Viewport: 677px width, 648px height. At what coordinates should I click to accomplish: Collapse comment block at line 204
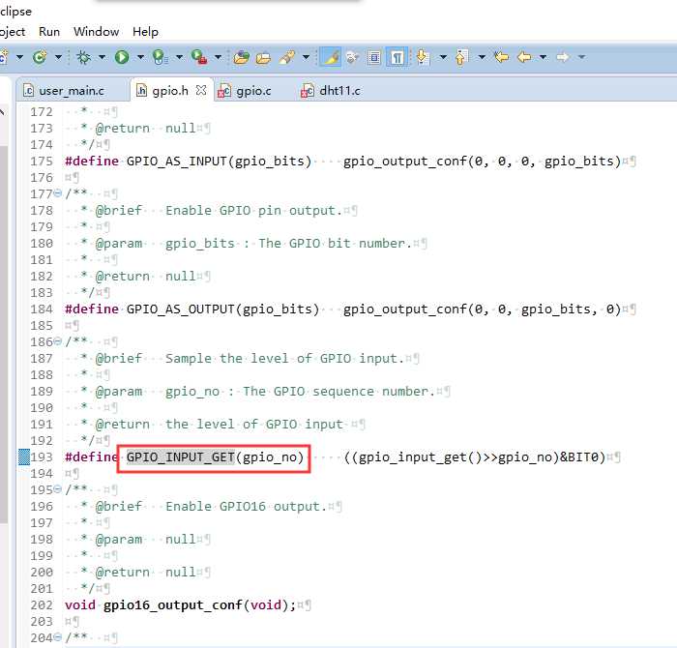pyautogui.click(x=57, y=637)
